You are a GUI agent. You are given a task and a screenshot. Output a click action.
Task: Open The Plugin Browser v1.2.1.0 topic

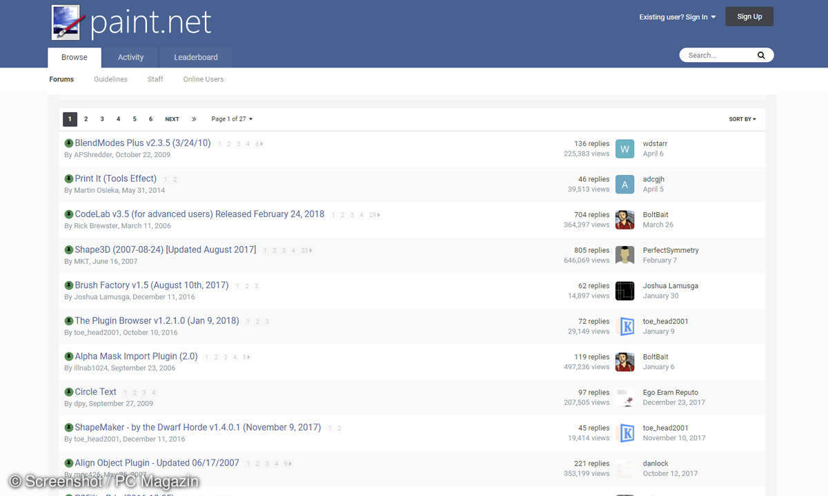pyautogui.click(x=157, y=321)
